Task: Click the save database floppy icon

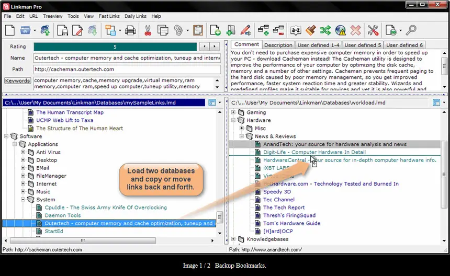Action: [62, 30]
